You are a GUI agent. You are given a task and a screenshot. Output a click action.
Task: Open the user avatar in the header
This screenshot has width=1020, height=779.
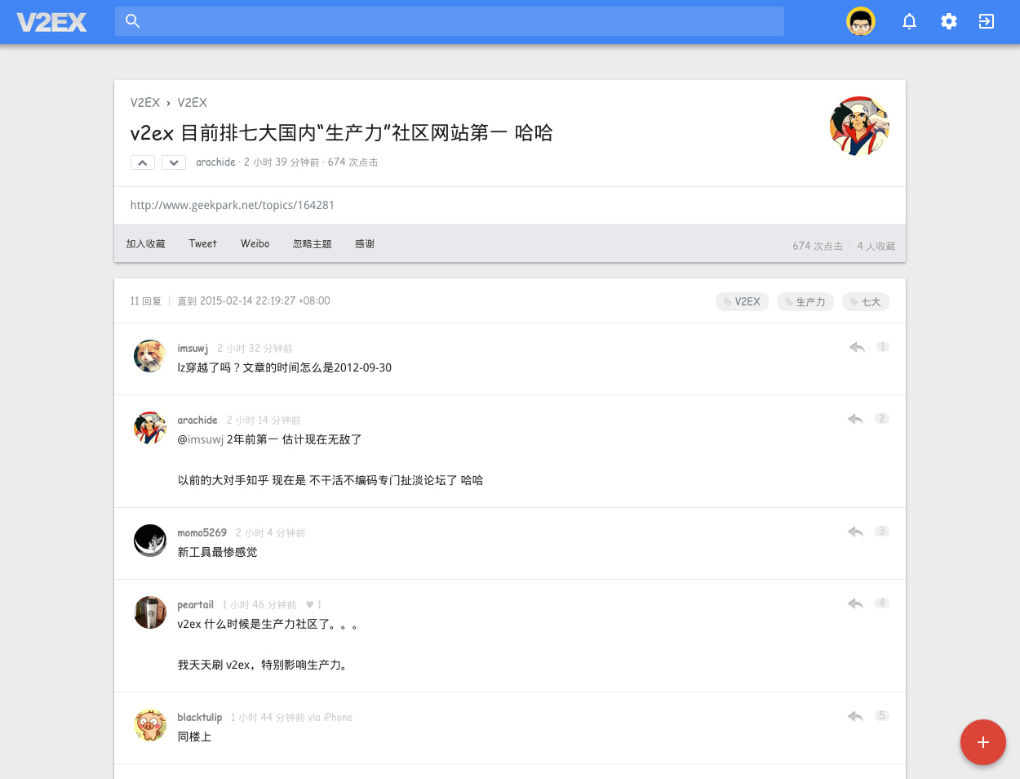[861, 21]
